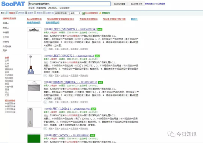Select the 无权 status filter
Image resolution: width=203 pixels, height=143 pixels.
click(x=7, y=95)
